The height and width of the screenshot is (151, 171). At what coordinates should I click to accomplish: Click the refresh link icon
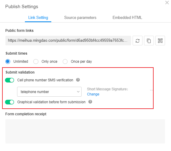[x=137, y=41]
